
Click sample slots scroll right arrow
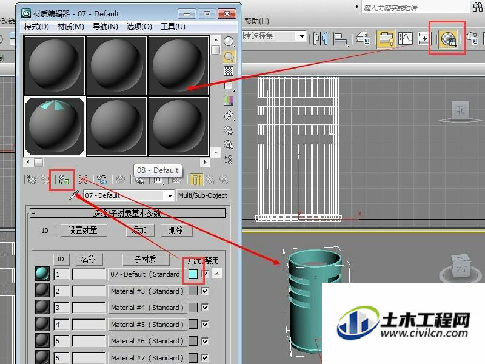pyautogui.click(x=206, y=162)
